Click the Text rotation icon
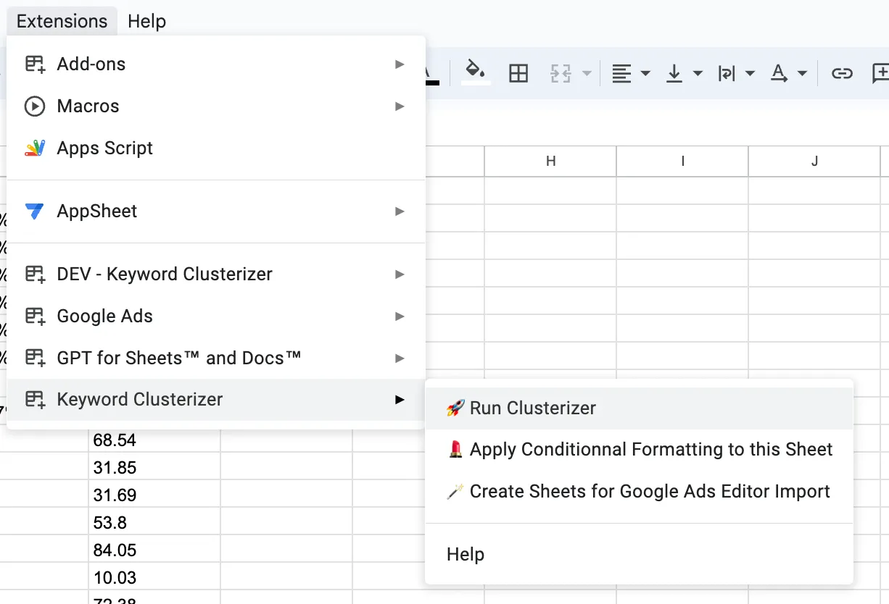The height and width of the screenshot is (604, 889). (779, 73)
